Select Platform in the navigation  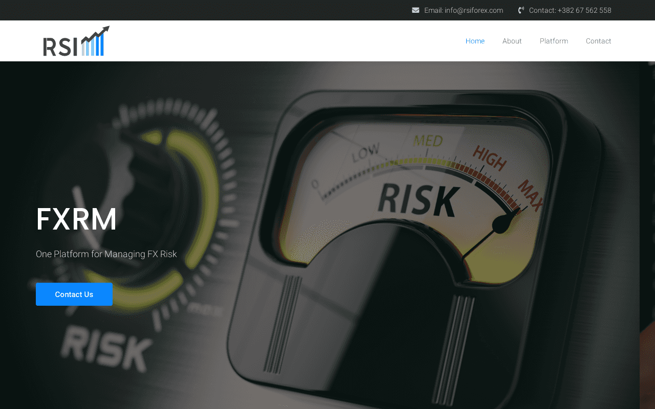pos(554,41)
